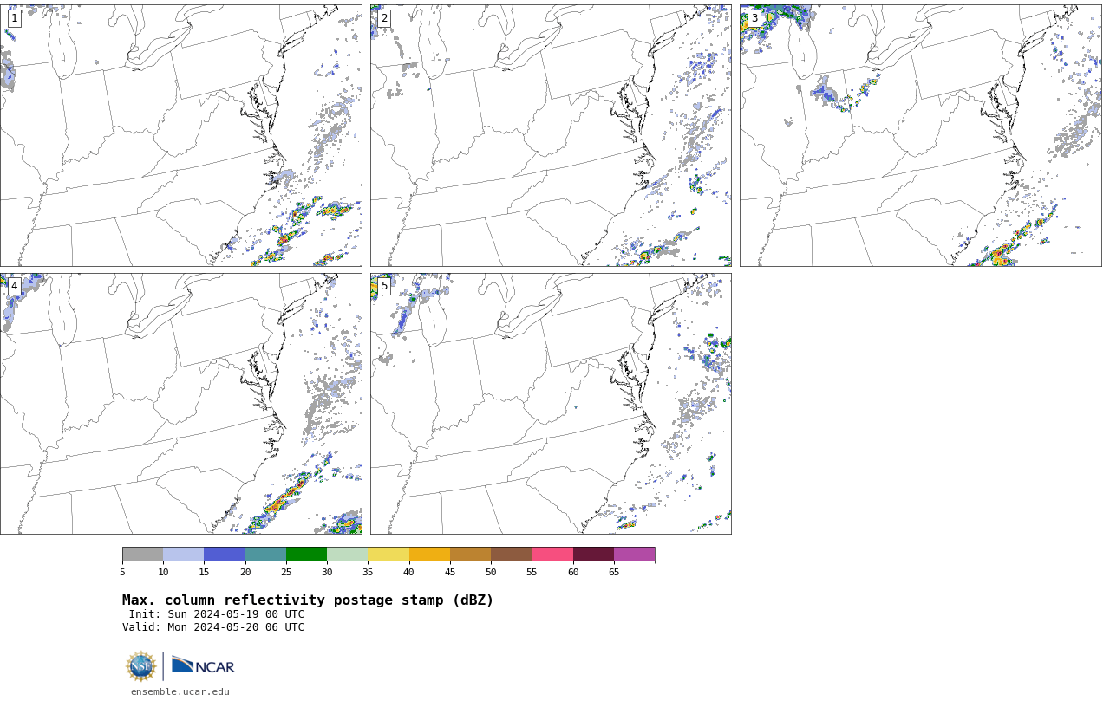Open ensemble member 4 reflectivity map
The image size is (1110, 701).
coord(180,404)
